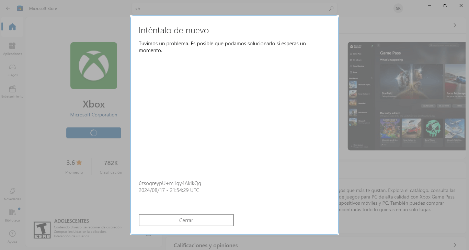Image resolution: width=469 pixels, height=250 pixels.
Task: Open the Game Pass screenshot thumbnail
Action: [407, 96]
